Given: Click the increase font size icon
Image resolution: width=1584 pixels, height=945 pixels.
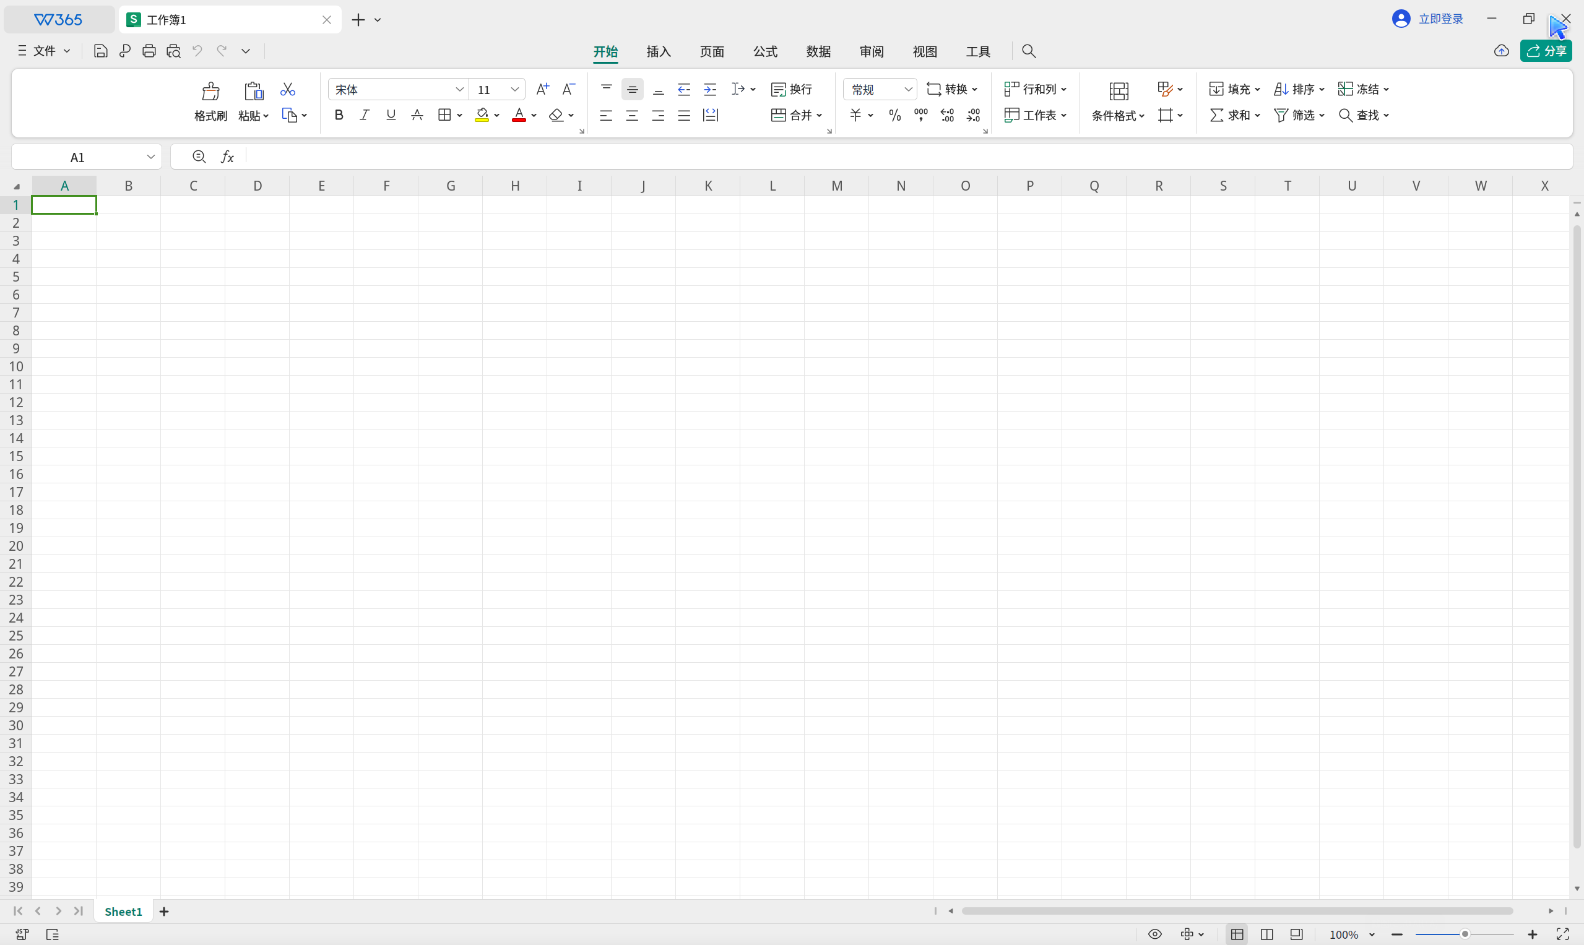Looking at the screenshot, I should 542,89.
